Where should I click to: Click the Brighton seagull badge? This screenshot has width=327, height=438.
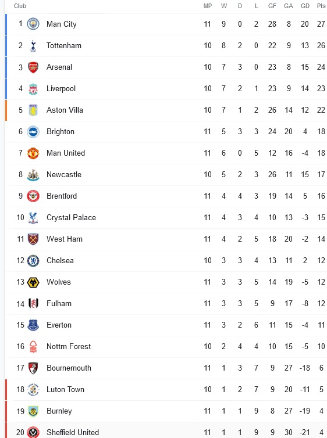click(33, 131)
